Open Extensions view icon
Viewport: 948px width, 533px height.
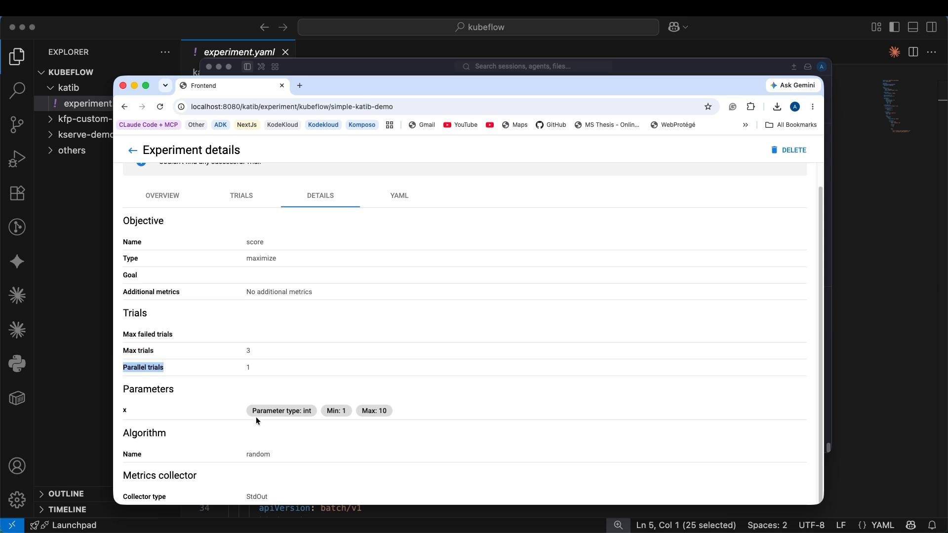click(17, 193)
